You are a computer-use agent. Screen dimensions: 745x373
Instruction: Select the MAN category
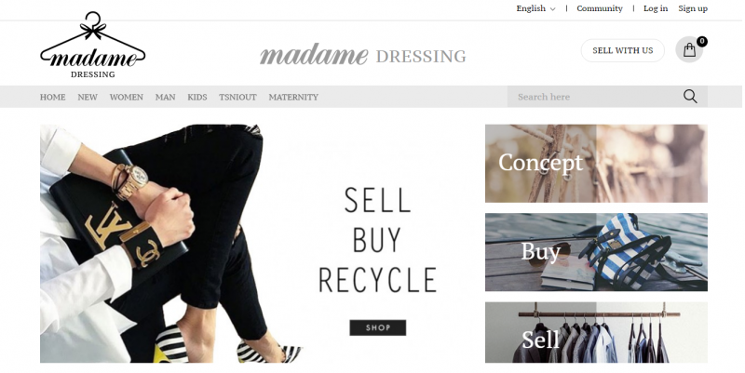[x=166, y=98]
